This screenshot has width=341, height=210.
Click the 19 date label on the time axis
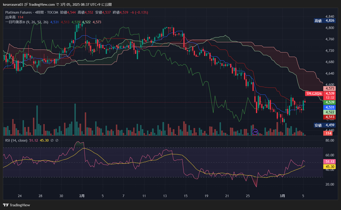206,196
